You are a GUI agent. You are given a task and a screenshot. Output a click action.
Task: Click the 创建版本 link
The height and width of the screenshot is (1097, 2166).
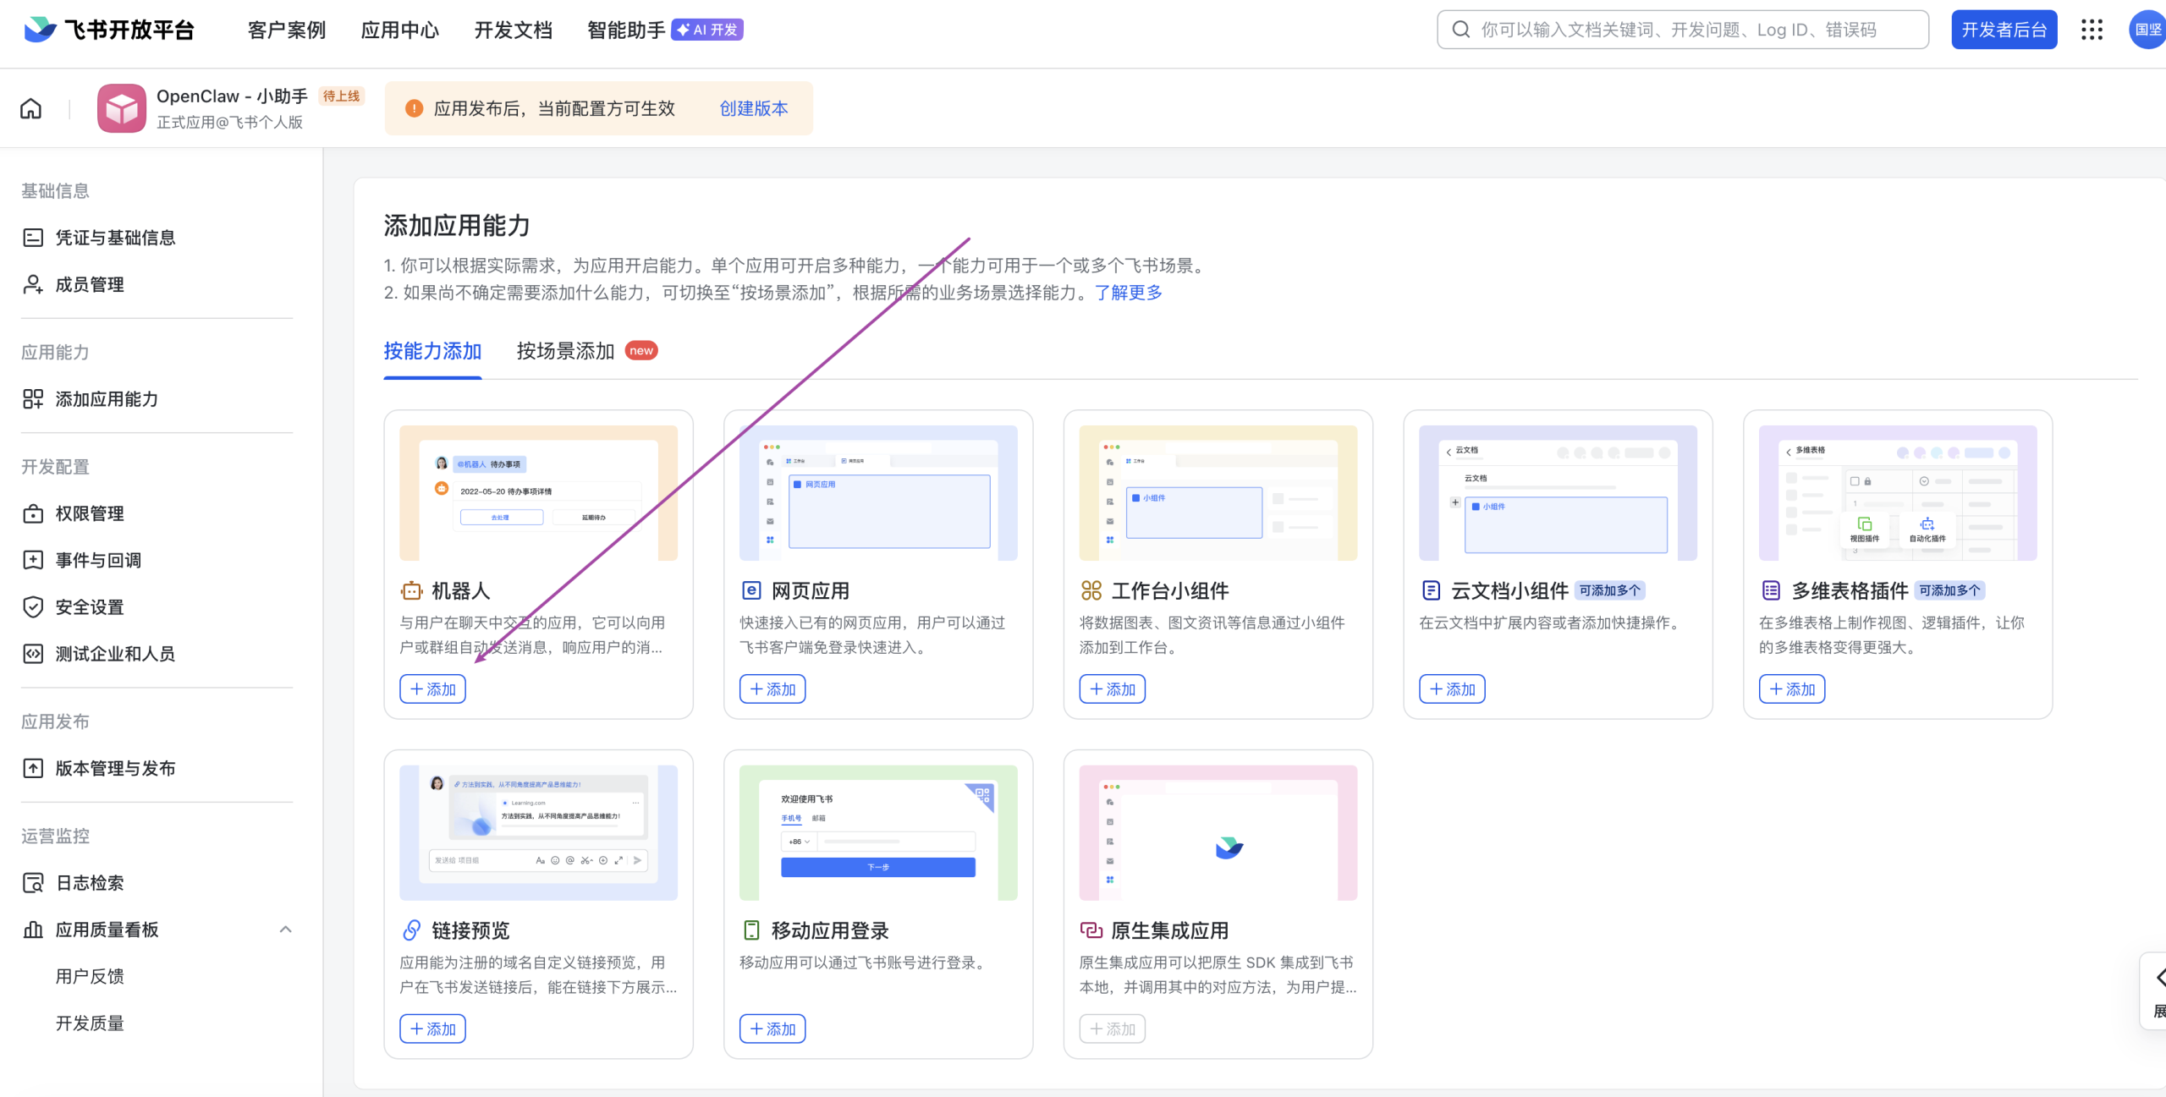click(x=753, y=108)
